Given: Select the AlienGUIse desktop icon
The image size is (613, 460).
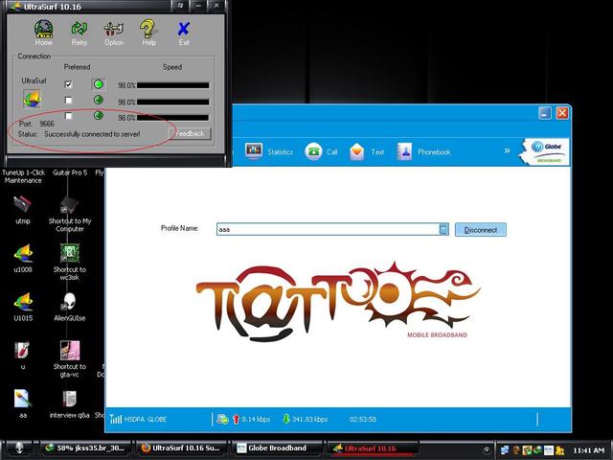Looking at the screenshot, I should 70,307.
